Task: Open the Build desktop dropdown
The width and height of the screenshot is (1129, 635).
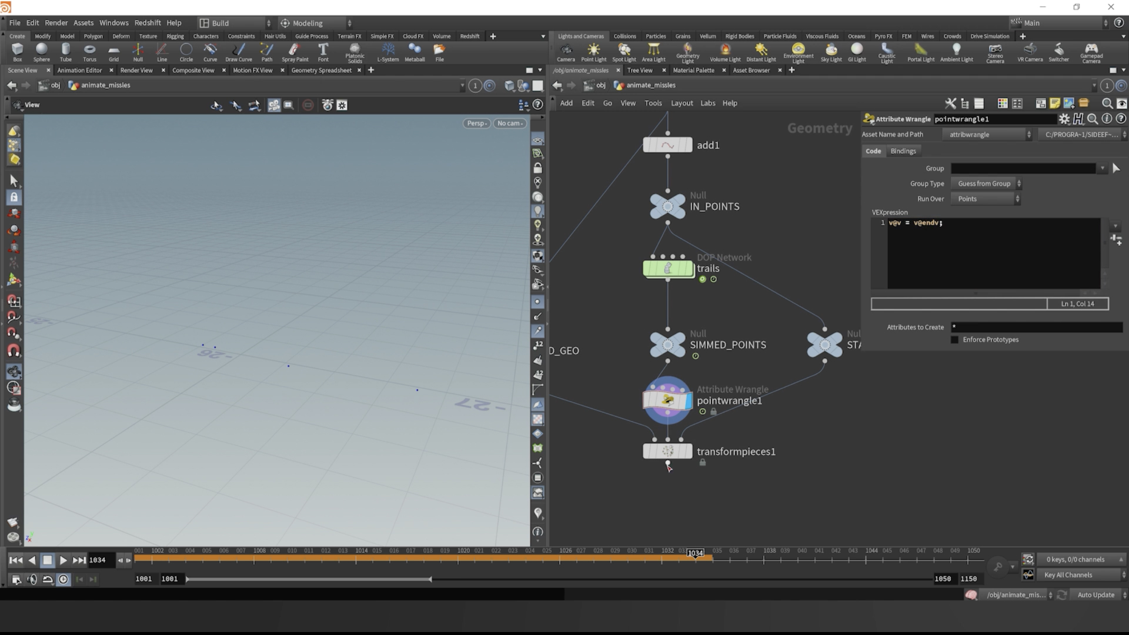Action: 235,23
